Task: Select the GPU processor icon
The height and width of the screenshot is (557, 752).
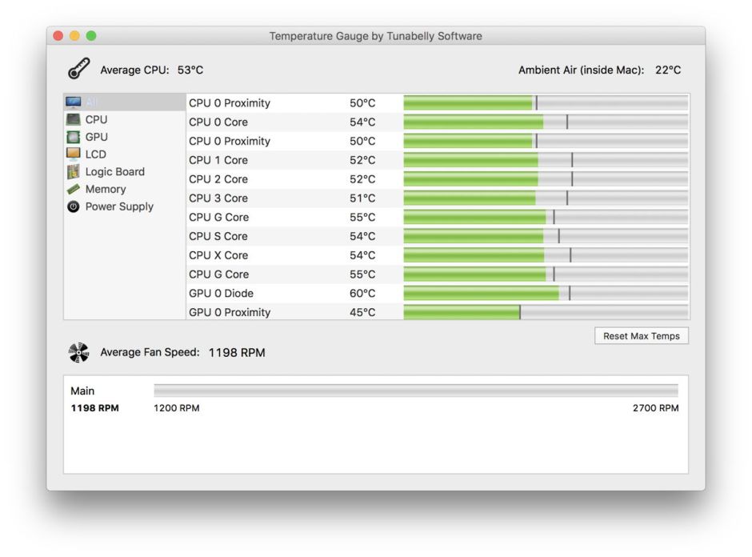Action: 74,136
